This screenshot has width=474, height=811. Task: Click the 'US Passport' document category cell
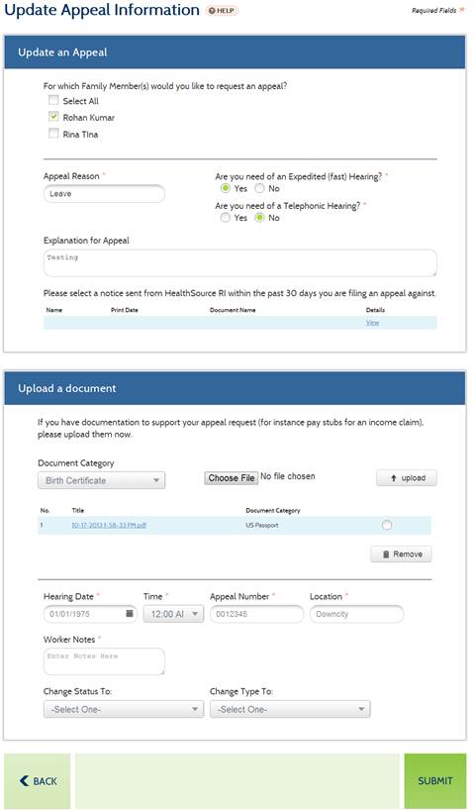tap(262, 525)
